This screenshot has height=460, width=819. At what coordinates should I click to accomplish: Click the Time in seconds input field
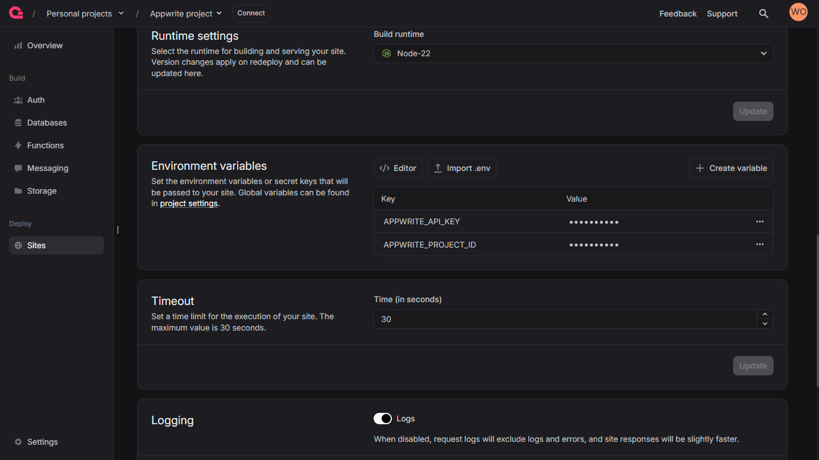565,319
